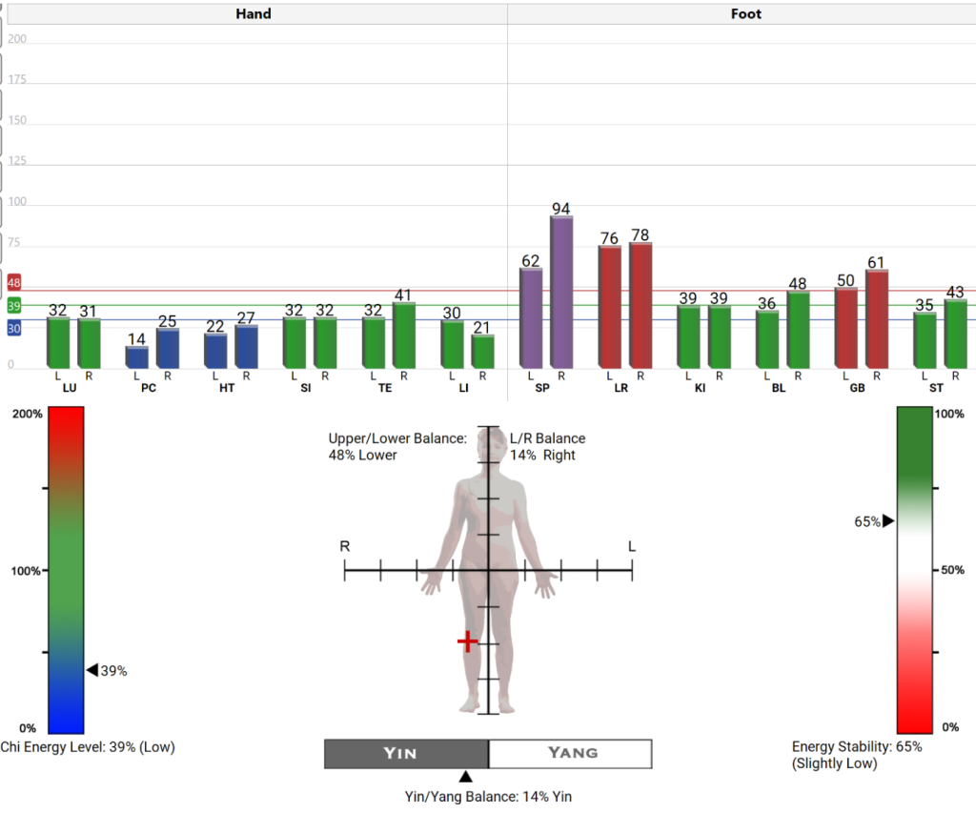Click the PC meridian axis label

coord(148,388)
